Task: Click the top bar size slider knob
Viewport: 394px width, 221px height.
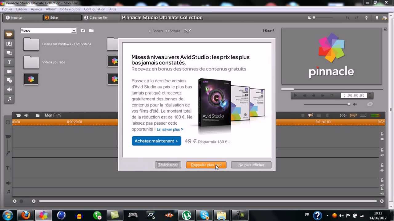Action: [x=314, y=17]
